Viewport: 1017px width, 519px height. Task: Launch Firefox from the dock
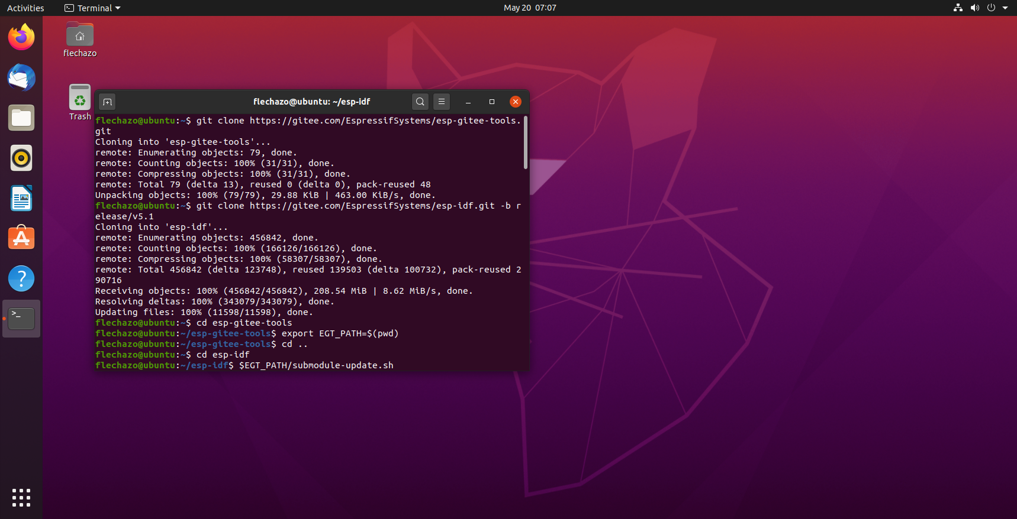coord(21,37)
